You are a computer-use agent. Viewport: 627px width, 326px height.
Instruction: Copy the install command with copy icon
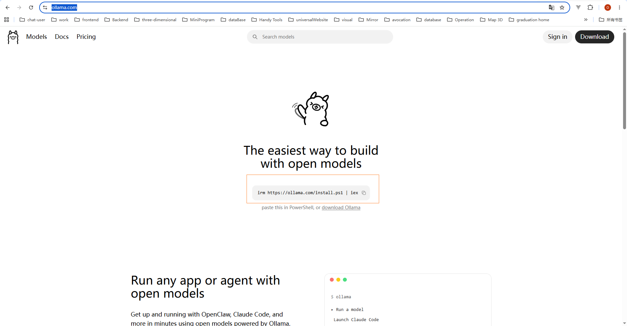click(x=364, y=193)
